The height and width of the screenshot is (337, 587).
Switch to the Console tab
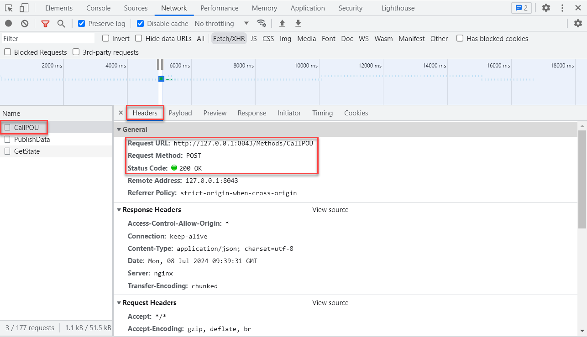(x=99, y=8)
